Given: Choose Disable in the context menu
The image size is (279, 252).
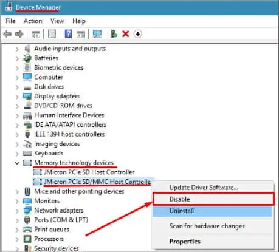Looking at the screenshot, I should pos(213,199).
